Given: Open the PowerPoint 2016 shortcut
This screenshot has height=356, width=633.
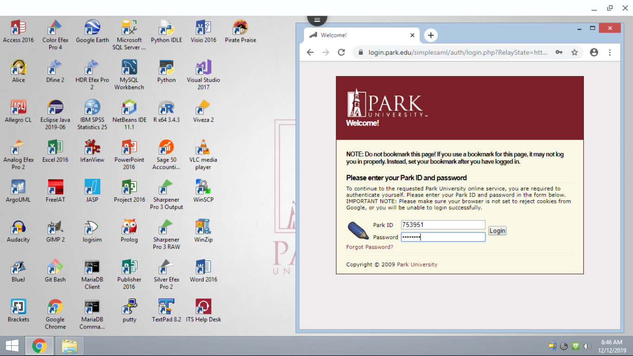Looking at the screenshot, I should (x=129, y=154).
